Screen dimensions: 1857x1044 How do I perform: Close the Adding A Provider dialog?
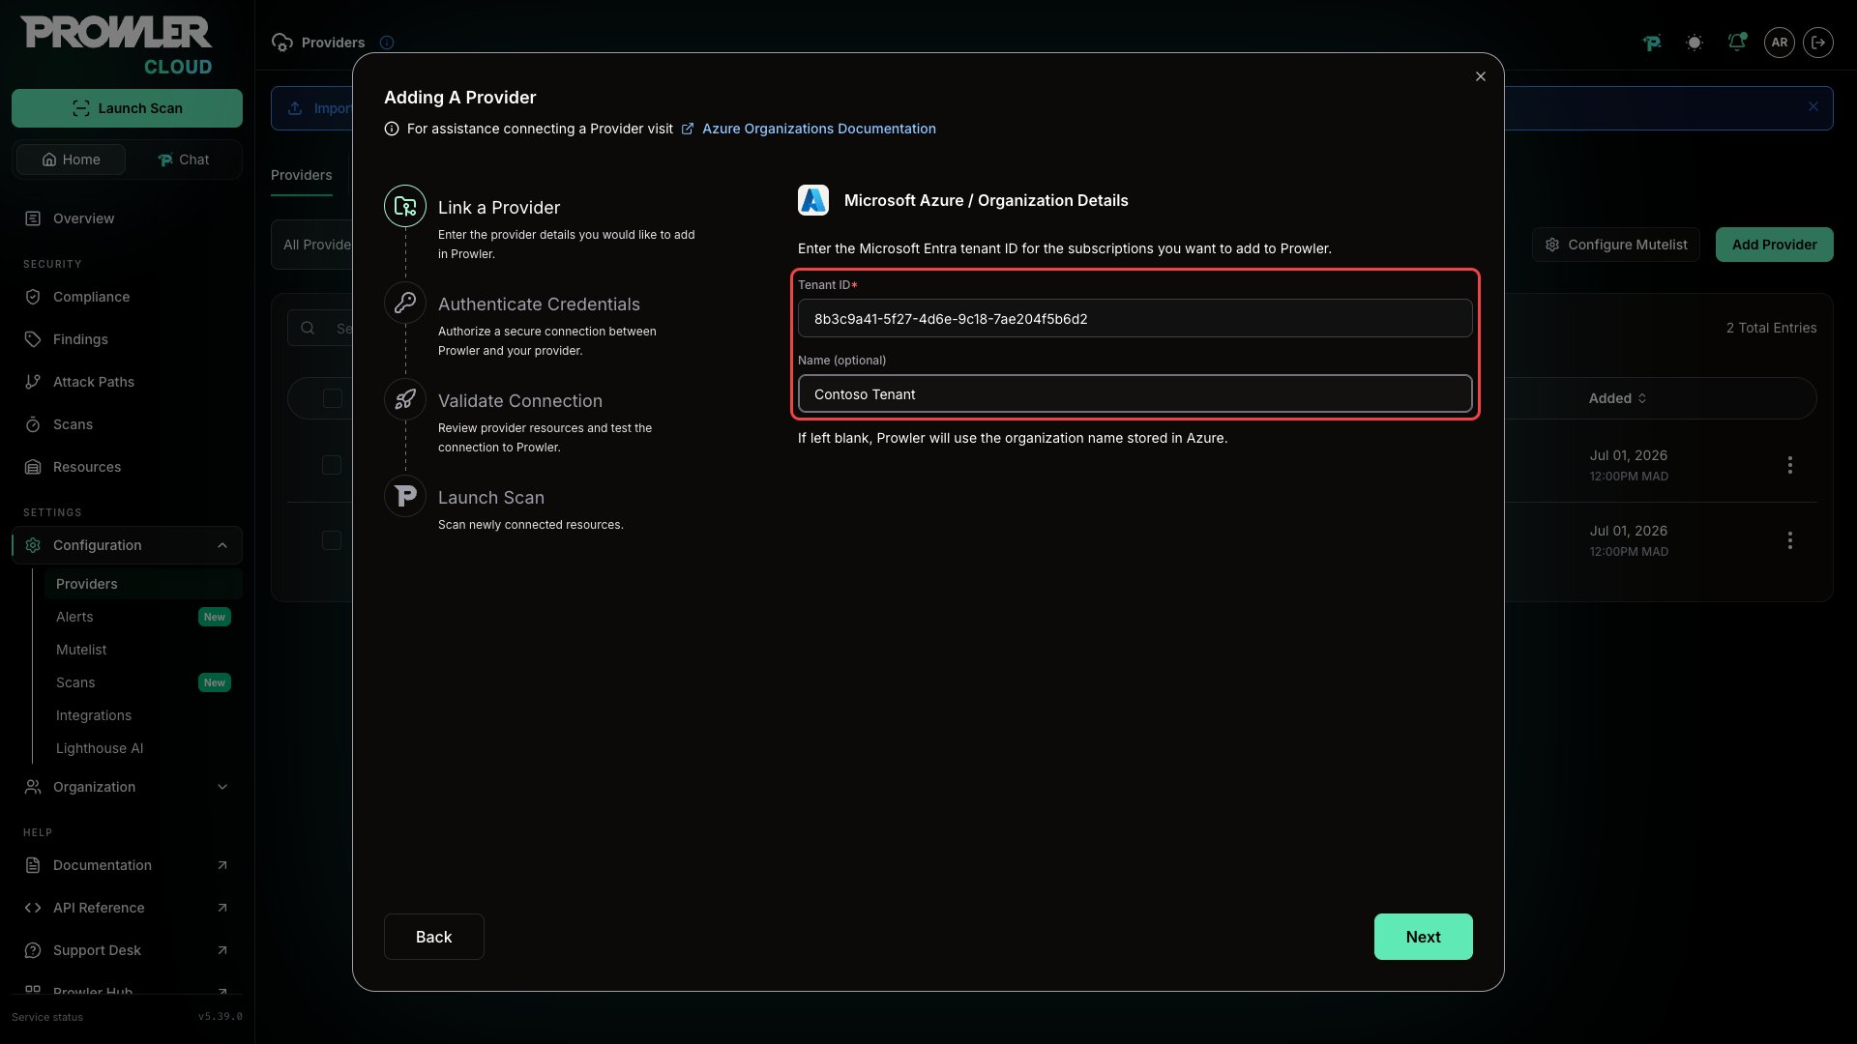click(x=1481, y=76)
